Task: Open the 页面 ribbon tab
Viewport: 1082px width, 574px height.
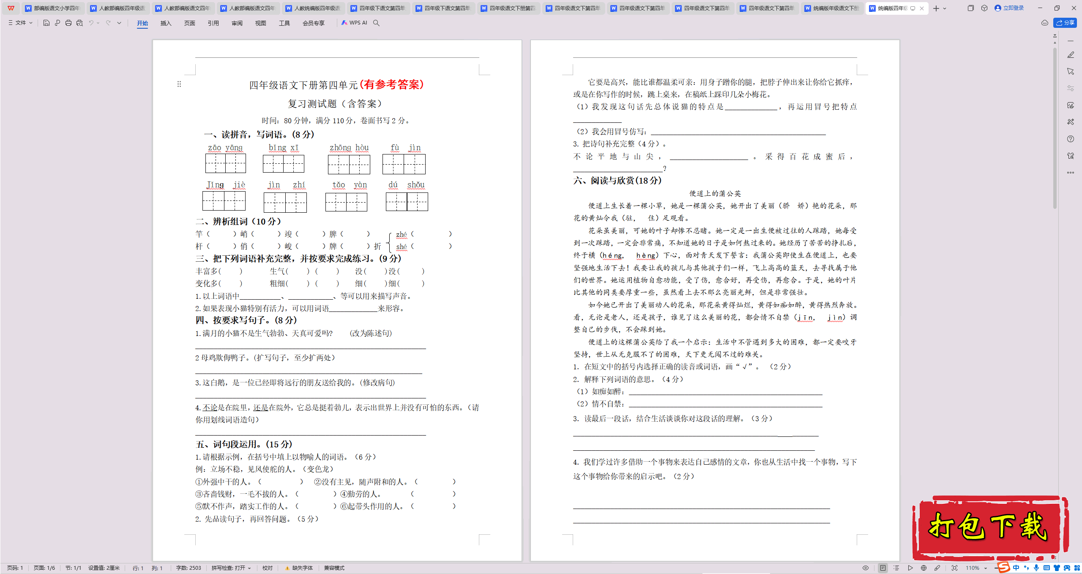Action: [190, 23]
